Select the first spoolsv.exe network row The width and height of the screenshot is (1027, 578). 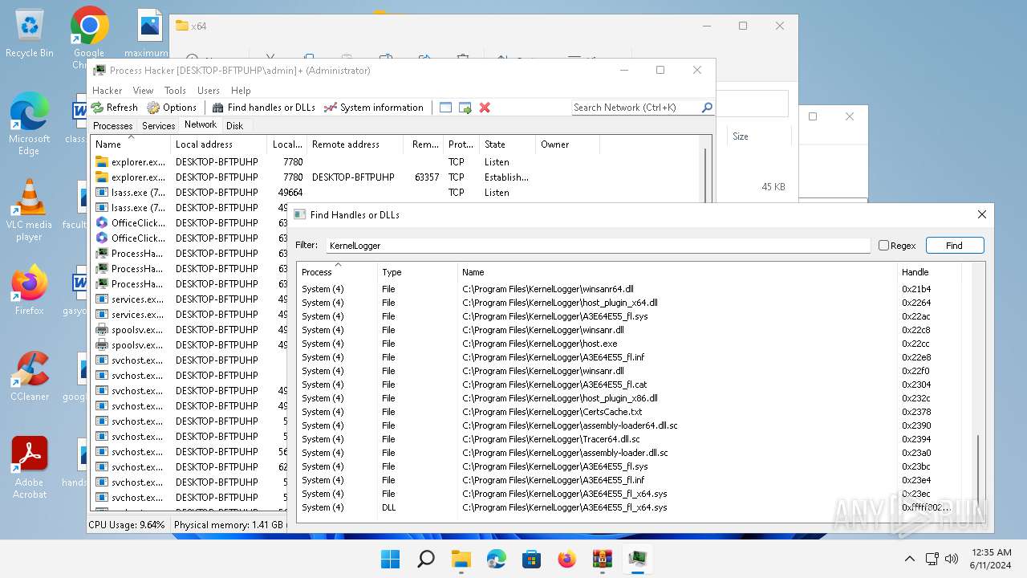click(x=190, y=330)
